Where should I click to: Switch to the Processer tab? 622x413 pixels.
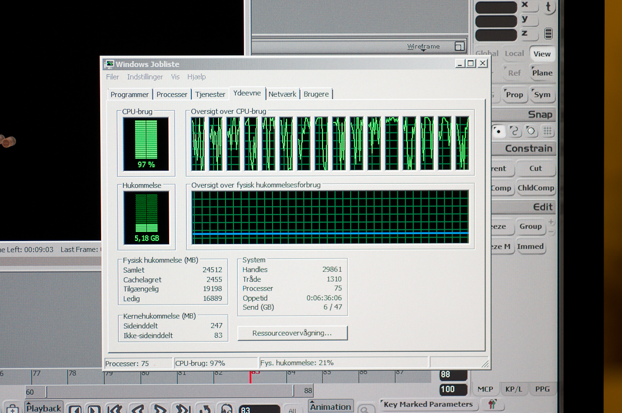172,94
